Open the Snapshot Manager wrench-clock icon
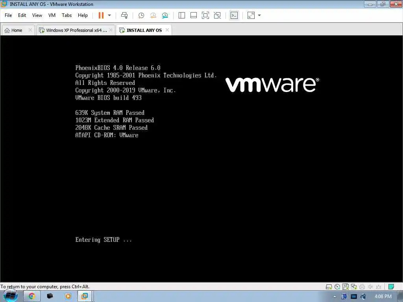Image resolution: width=403 pixels, height=302 pixels. tap(165, 15)
